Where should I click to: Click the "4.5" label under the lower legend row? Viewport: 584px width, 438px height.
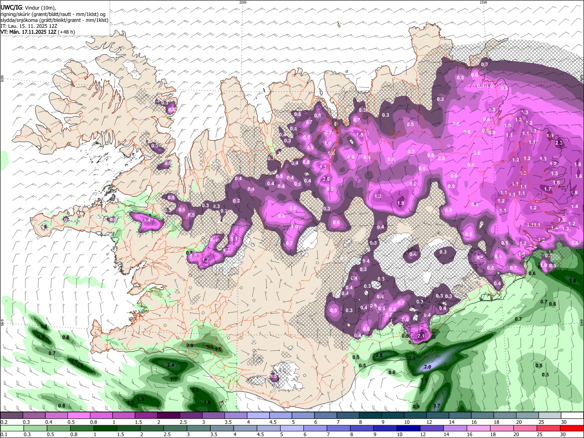(261, 435)
